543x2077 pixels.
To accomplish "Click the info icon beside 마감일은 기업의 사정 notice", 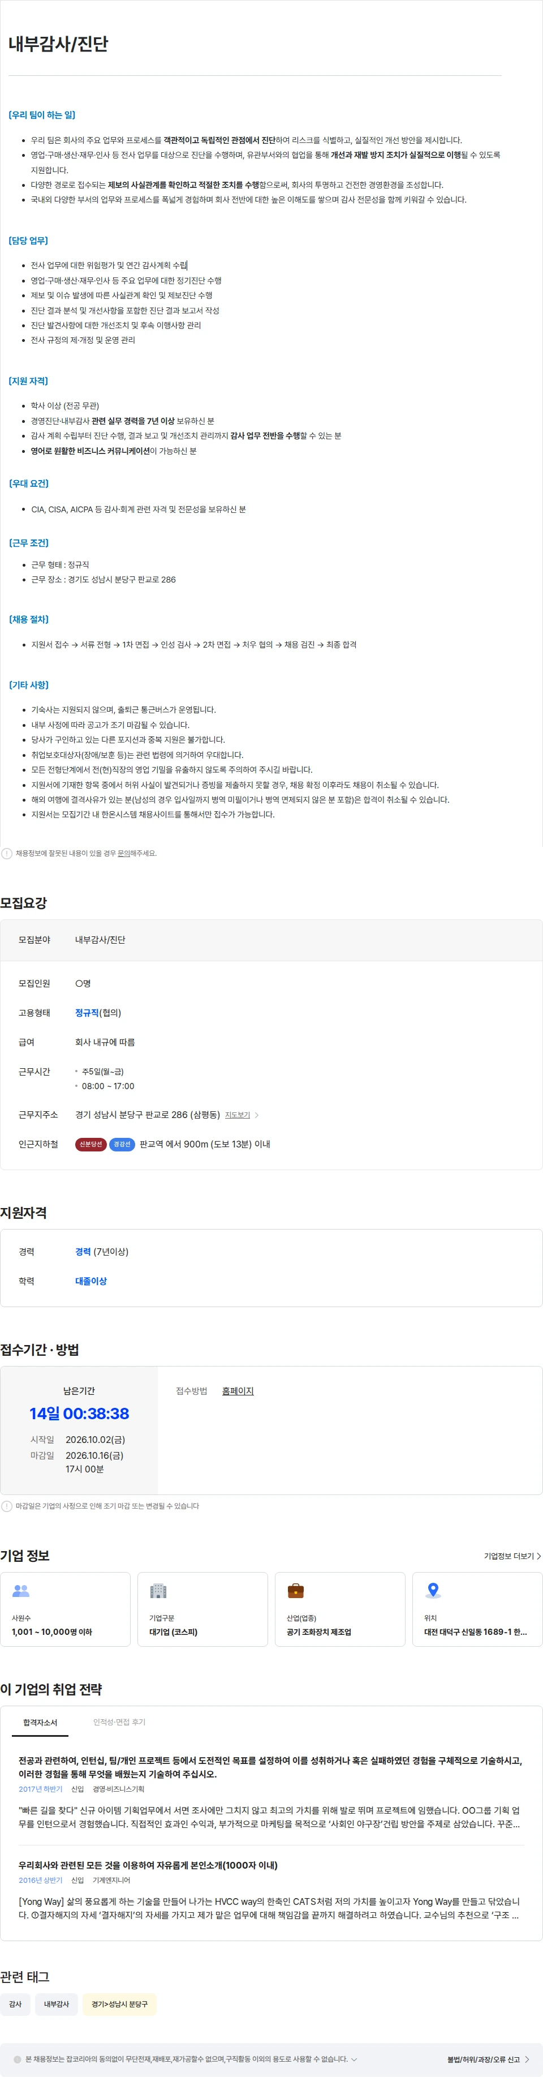I will coord(6,1505).
